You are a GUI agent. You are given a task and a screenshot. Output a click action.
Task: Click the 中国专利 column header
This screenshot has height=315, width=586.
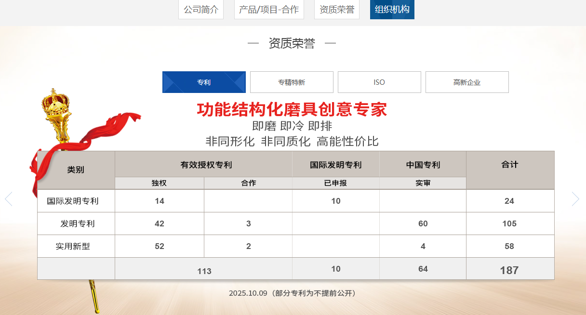point(423,165)
